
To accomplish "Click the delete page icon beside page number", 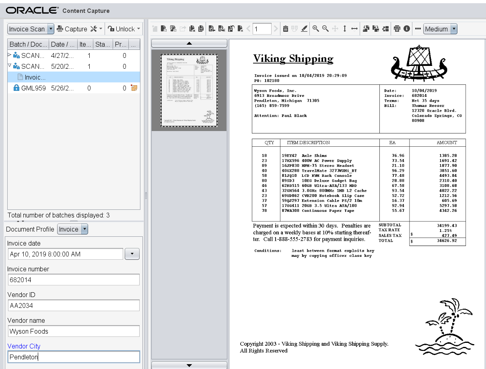I will pos(240,29).
